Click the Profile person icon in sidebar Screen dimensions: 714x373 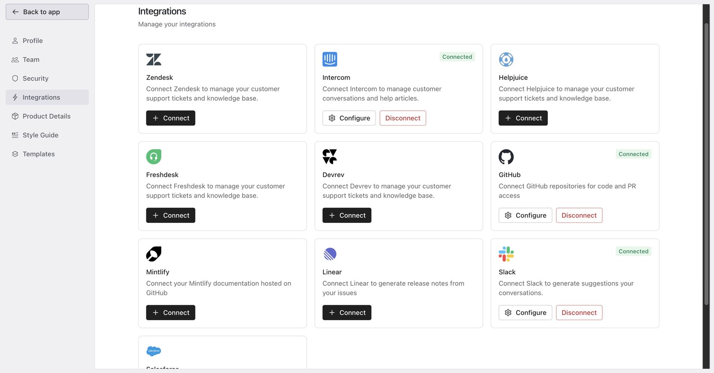click(x=15, y=41)
